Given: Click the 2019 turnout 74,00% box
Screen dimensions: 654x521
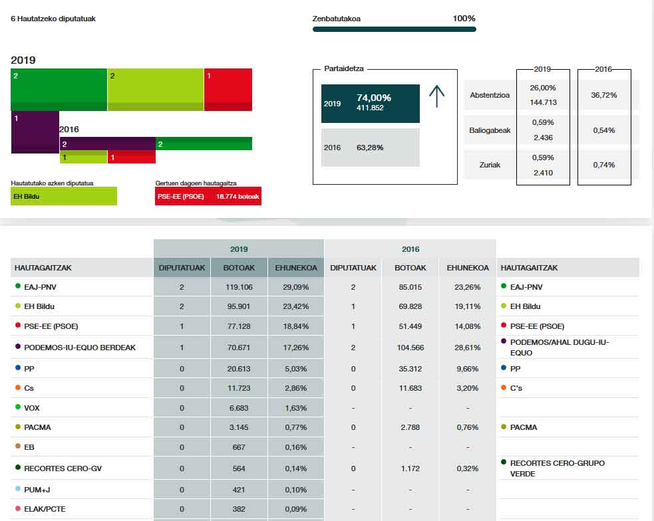Looking at the screenshot, I should [x=371, y=104].
